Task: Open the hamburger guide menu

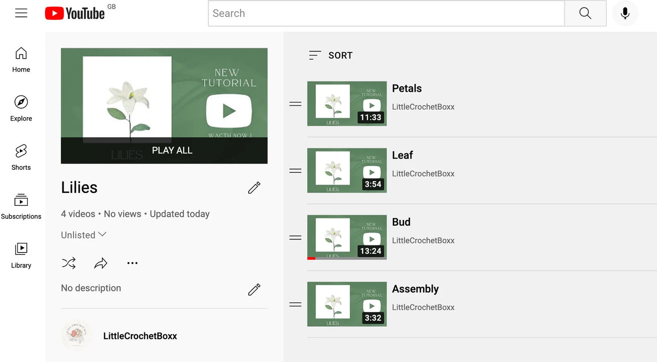Action: click(21, 13)
